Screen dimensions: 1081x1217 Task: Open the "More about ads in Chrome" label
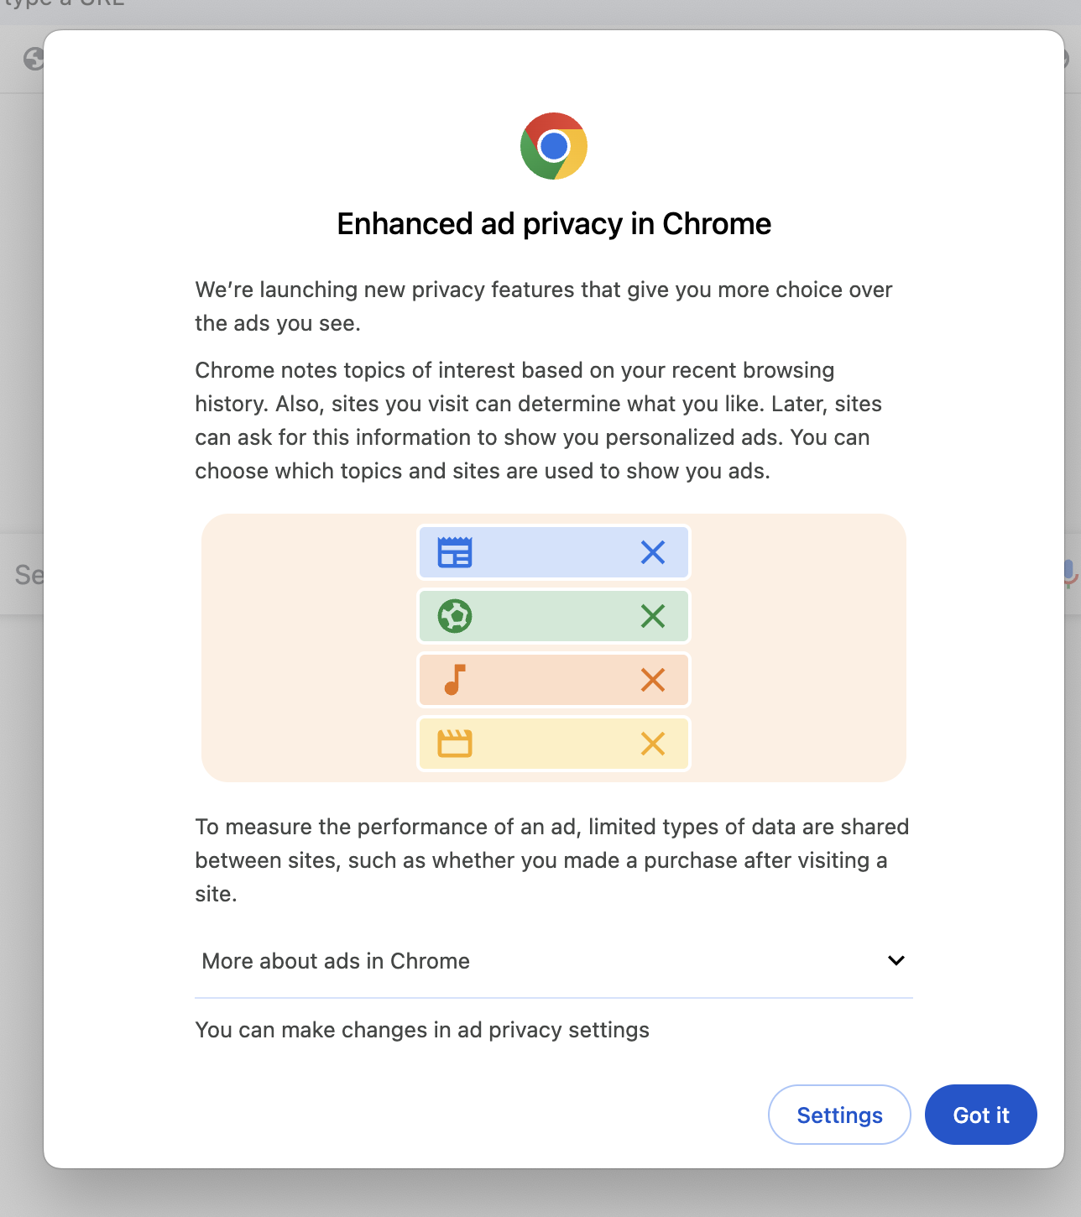point(336,961)
